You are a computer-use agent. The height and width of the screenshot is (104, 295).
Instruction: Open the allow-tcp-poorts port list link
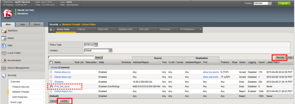[211, 72]
